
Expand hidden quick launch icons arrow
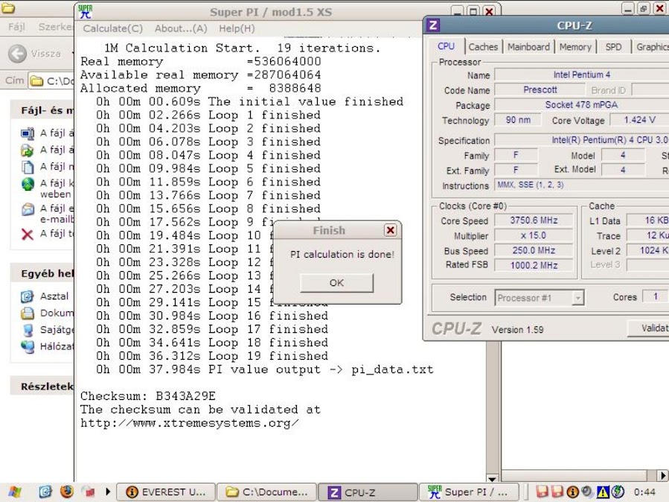point(107,492)
